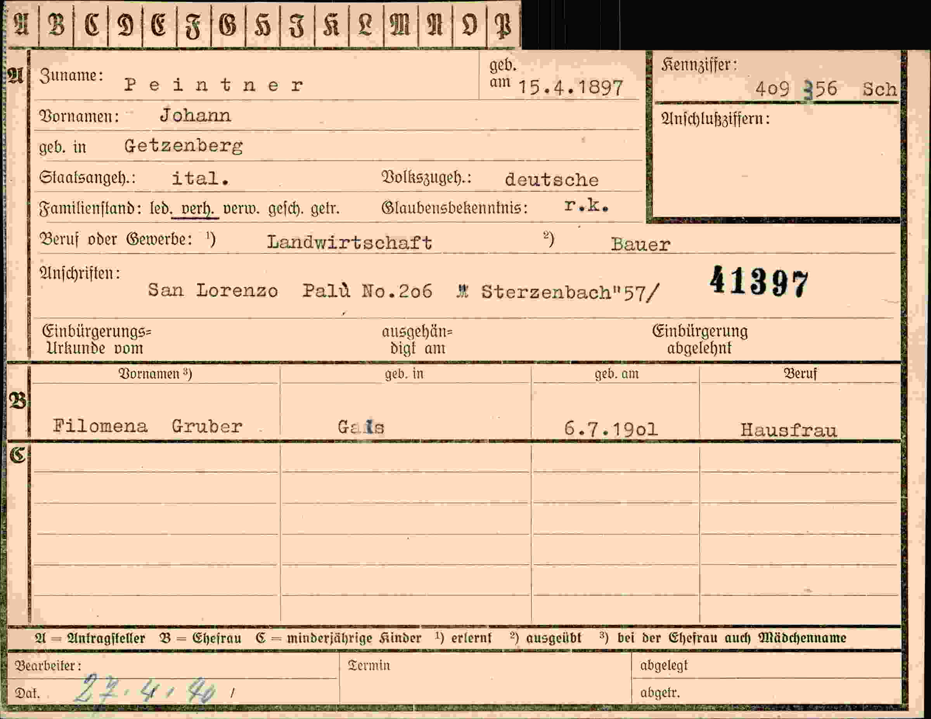Viewport: 931px width, 719px height.
Task: Click the "ausgehändigt am" label
Action: click(x=417, y=340)
